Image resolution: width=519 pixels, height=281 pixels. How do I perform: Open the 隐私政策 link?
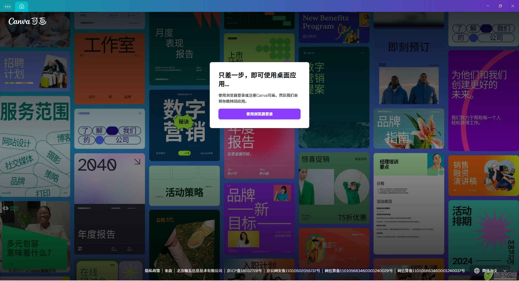click(152, 271)
